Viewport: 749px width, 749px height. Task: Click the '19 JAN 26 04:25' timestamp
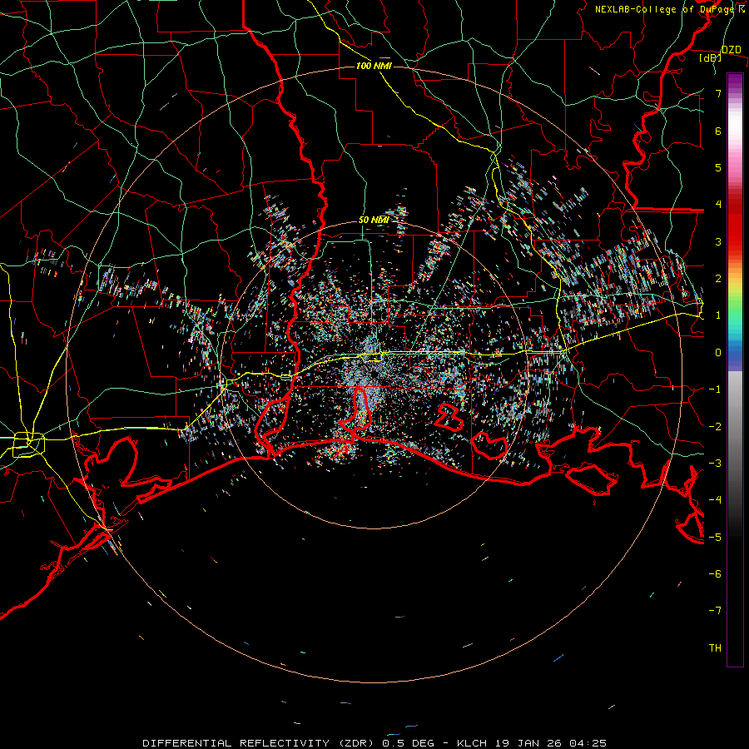551,743
